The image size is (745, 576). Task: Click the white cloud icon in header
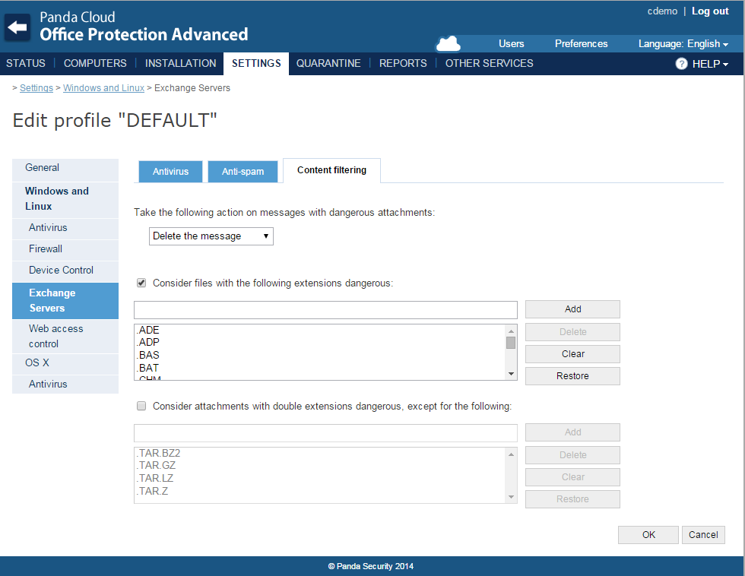point(448,43)
